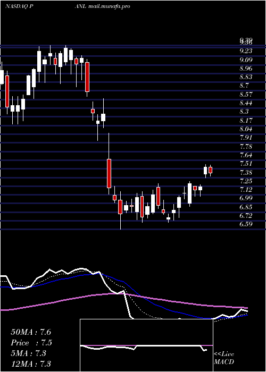Screen dimensions: 266x372
Task: Click the large red candle dropping from 7.64
Action: tap(109, 173)
